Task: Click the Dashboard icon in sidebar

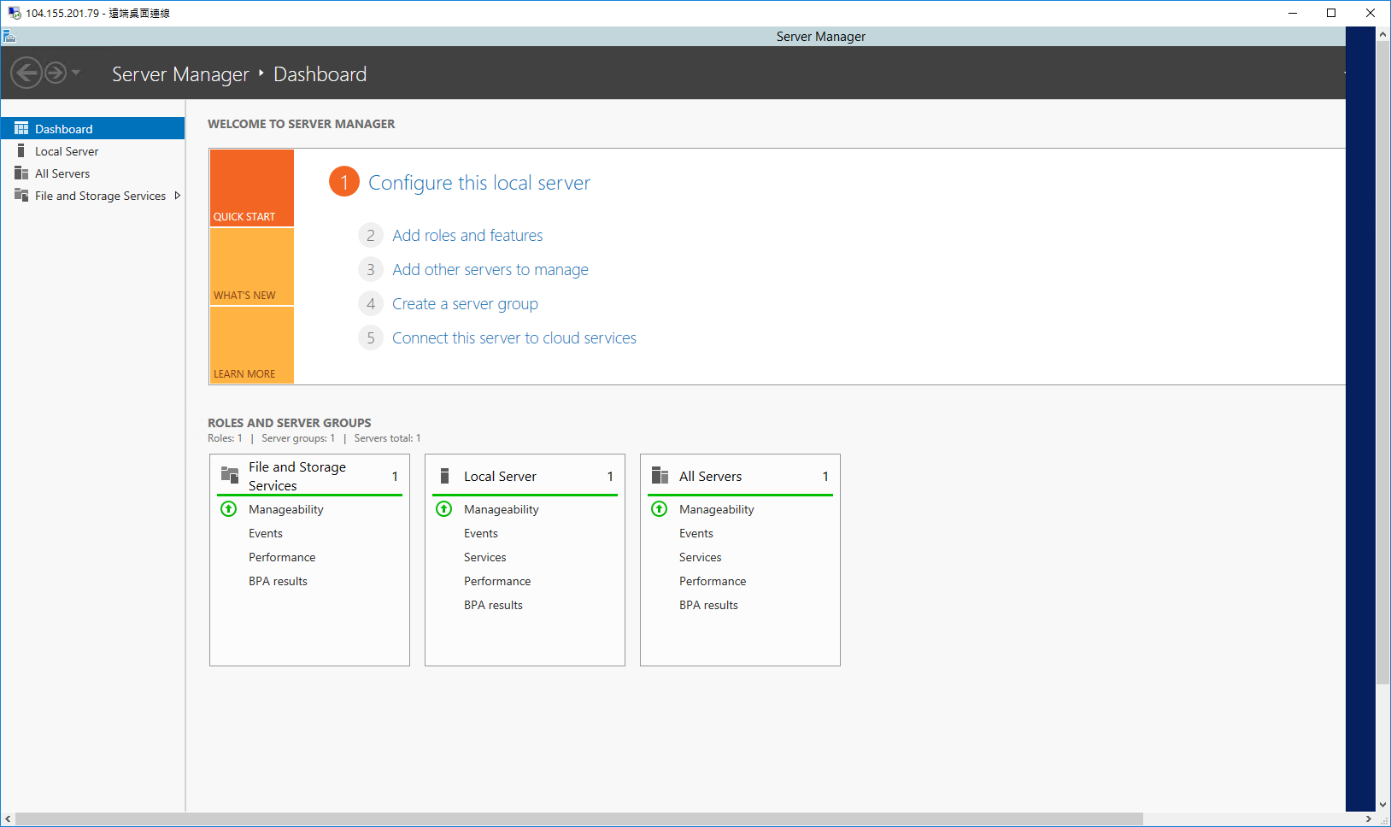Action: pos(21,128)
